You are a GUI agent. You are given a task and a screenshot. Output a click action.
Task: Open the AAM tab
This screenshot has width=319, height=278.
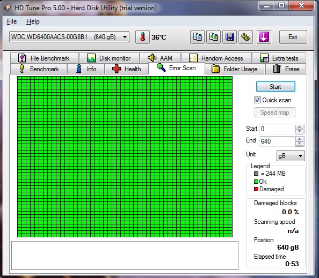pos(161,58)
